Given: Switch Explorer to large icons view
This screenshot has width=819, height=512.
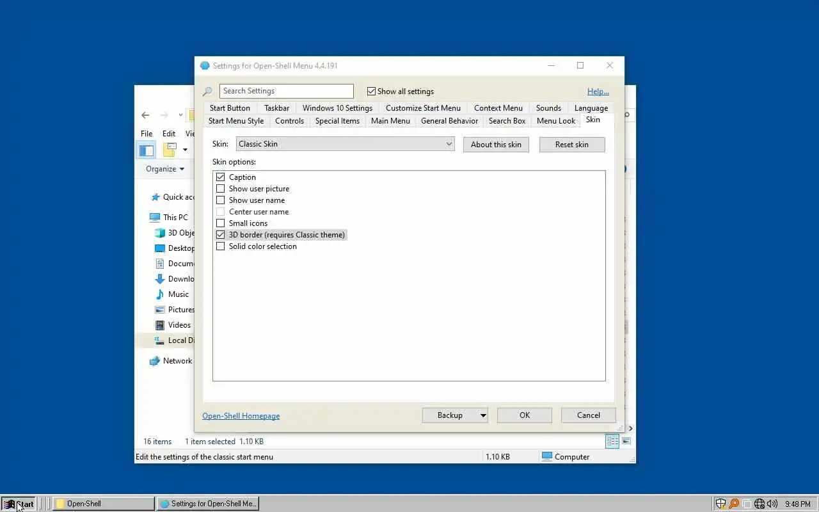Looking at the screenshot, I should coord(626,441).
